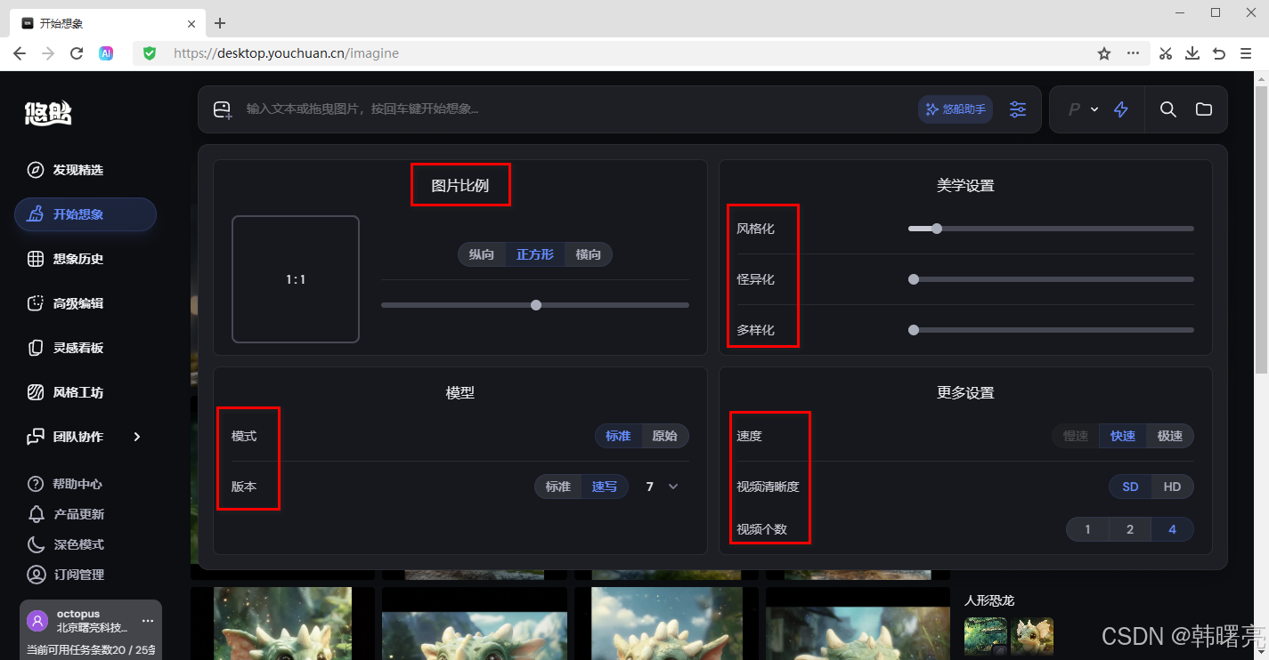This screenshot has width=1269, height=660.
Task: Click the browser AI extension icon
Action: [x=106, y=53]
